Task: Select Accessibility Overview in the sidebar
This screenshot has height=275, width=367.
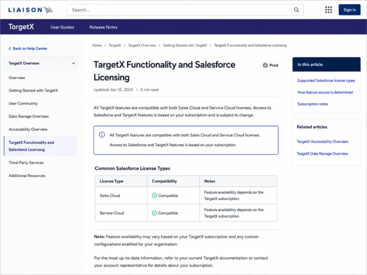Action: 28,129
